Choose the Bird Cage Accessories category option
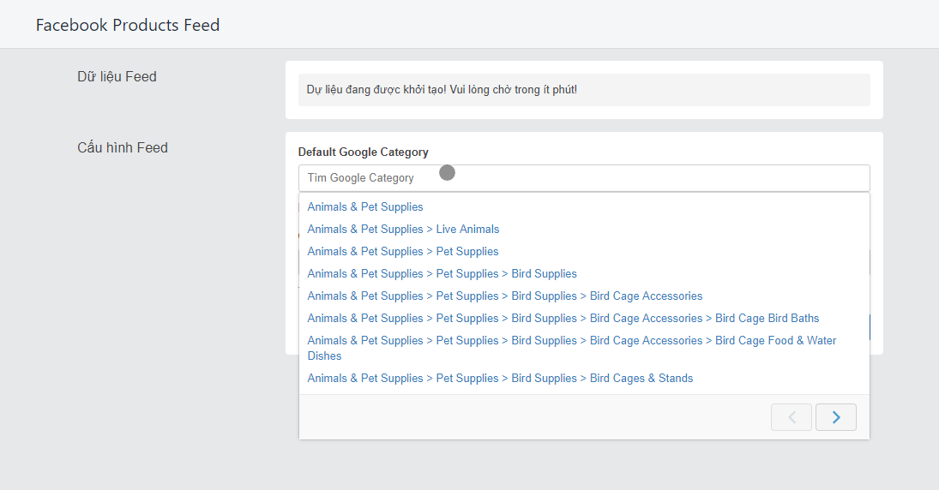 click(505, 296)
